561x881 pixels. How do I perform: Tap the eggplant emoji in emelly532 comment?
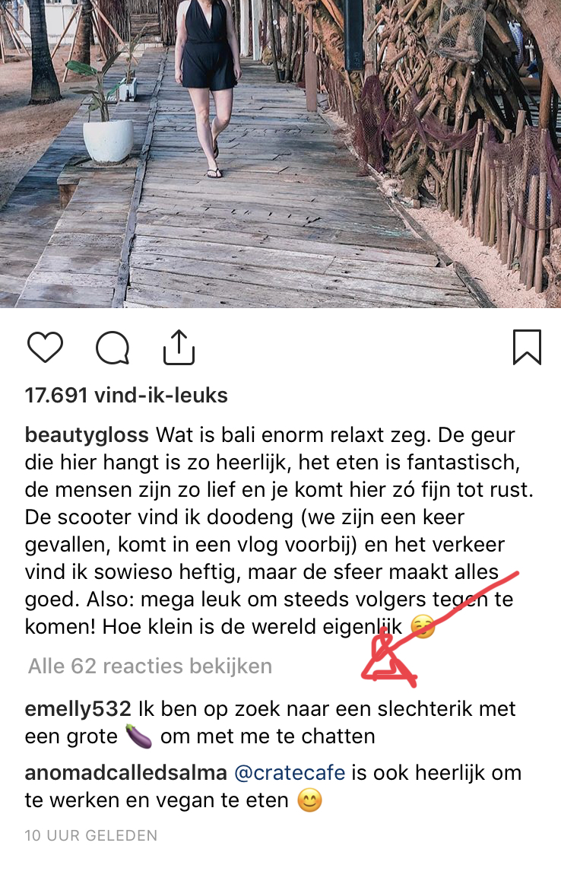[138, 736]
